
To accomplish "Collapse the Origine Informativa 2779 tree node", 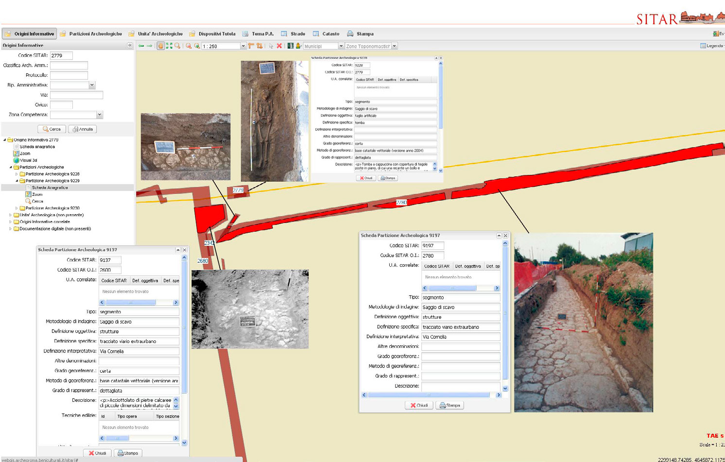I will point(5,140).
